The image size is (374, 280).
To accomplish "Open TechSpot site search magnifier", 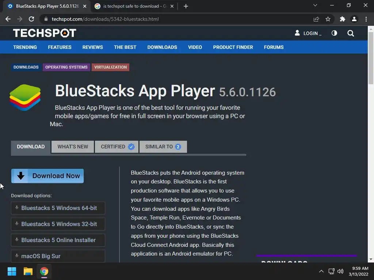I will [351, 33].
